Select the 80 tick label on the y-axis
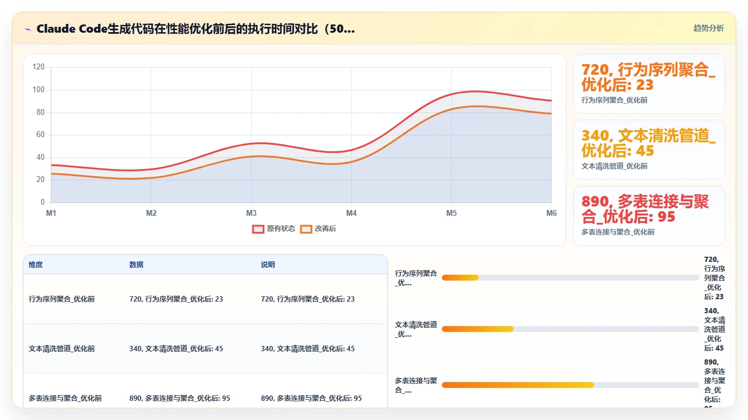Image resolution: width=748 pixels, height=420 pixels. 40,113
